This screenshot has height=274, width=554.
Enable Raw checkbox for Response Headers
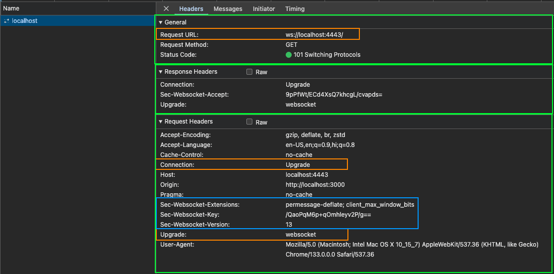(x=249, y=72)
